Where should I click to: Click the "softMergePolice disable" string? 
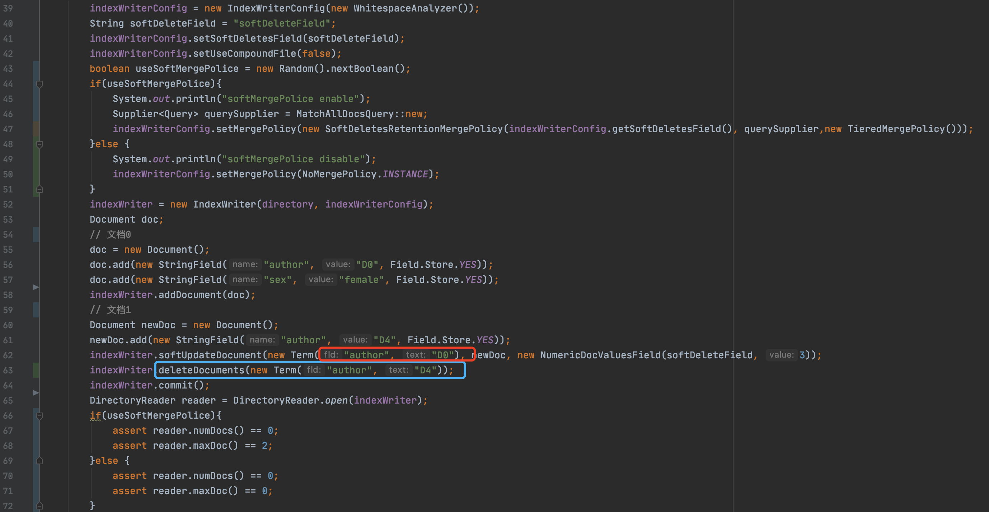pos(293,159)
